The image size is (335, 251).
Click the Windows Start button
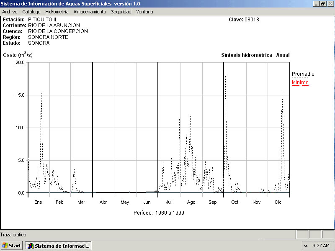(x=12, y=246)
